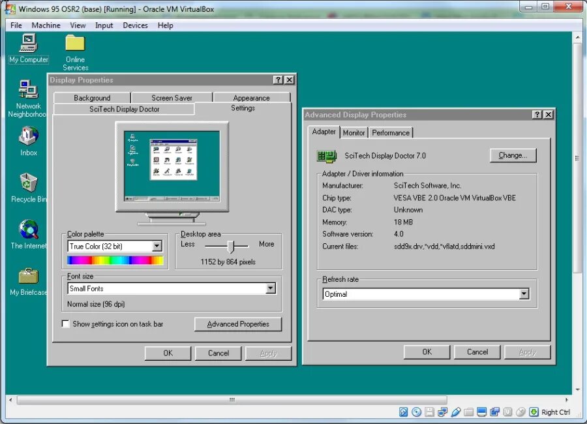Screen dimensions: 587x424
Task: Enable Show settings icon on task bar
Action: tap(65, 324)
